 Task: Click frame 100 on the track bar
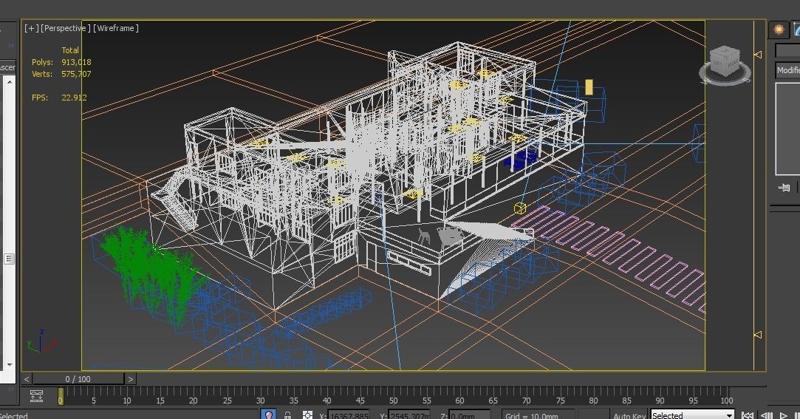click(x=727, y=400)
